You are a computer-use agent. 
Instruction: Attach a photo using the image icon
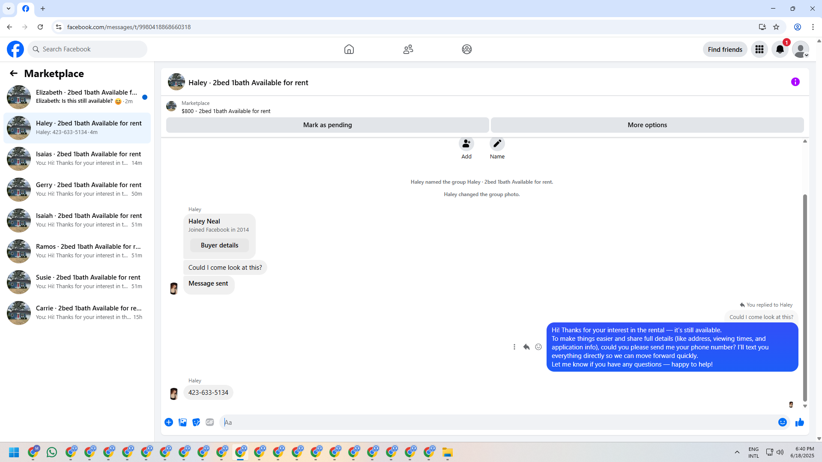[x=182, y=422]
